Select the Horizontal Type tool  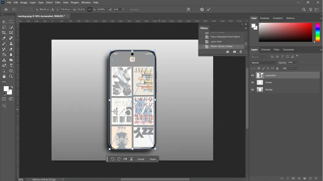[11, 65]
